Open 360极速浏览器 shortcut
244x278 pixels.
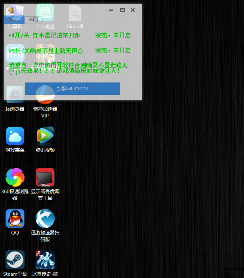pyautogui.click(x=15, y=184)
